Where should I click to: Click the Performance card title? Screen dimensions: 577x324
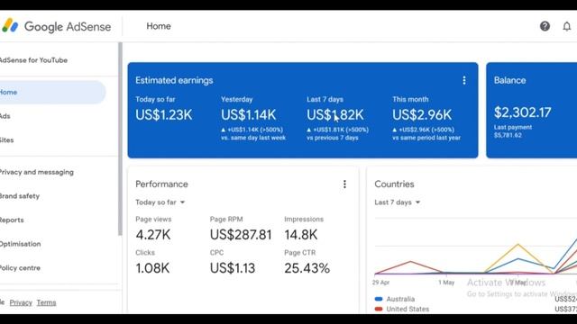161,184
